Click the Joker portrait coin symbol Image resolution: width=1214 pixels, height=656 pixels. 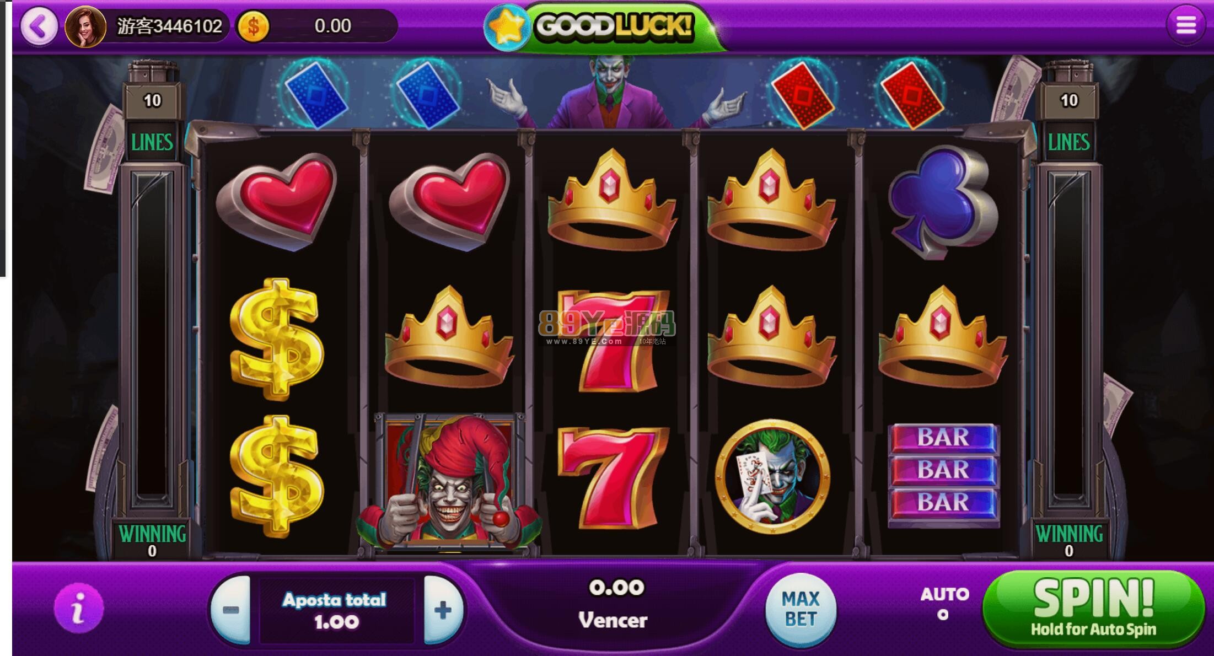(x=772, y=477)
